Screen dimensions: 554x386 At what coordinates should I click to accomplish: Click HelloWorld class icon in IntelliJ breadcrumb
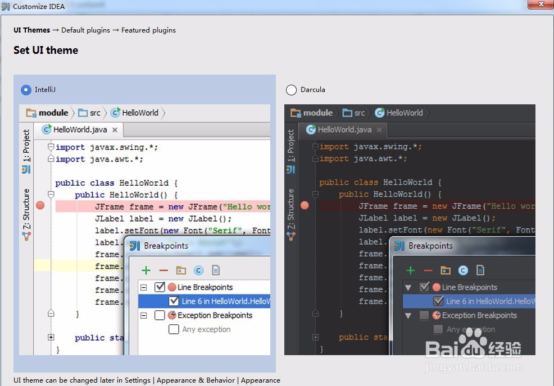tap(115, 113)
